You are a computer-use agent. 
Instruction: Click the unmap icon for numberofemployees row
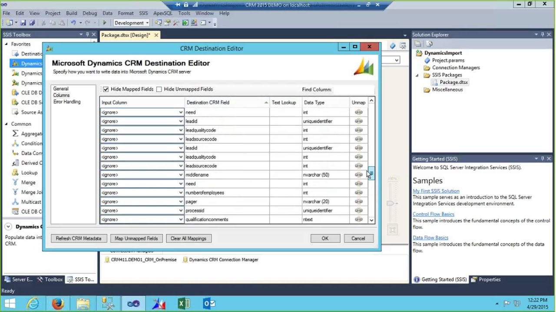(358, 192)
